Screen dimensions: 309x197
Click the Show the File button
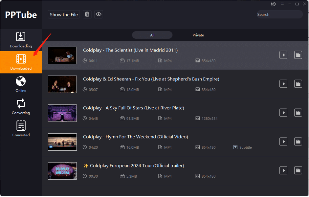pyautogui.click(x=64, y=14)
